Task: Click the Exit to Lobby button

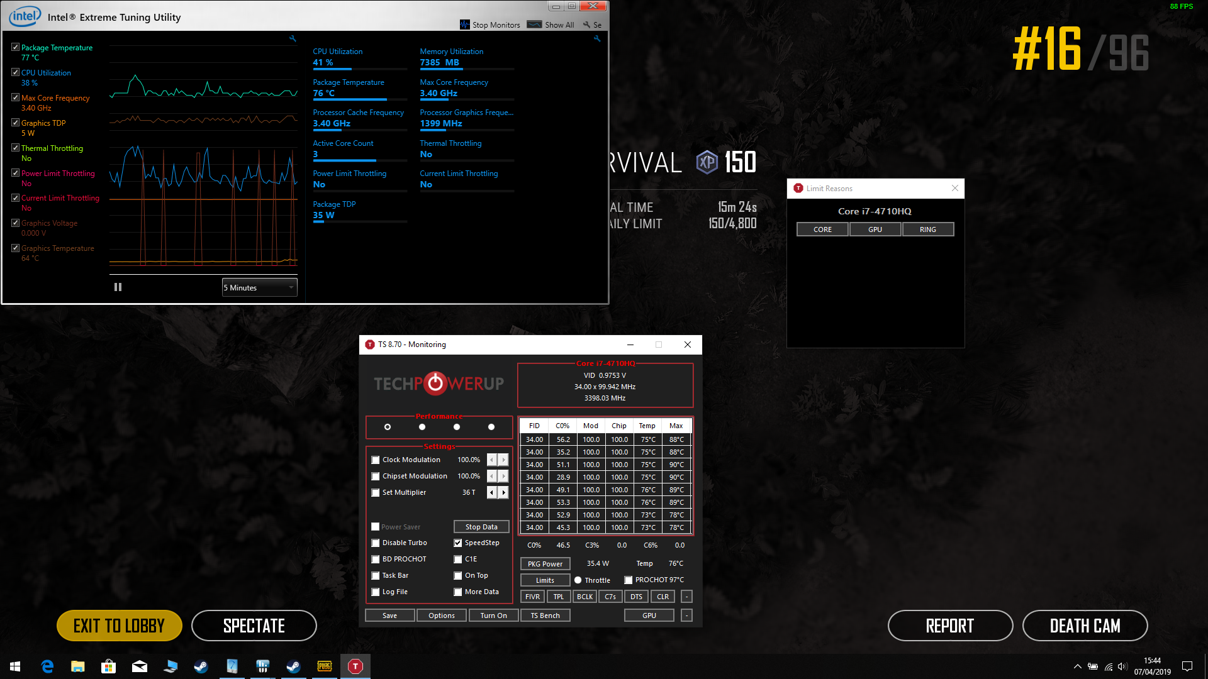Action: point(120,626)
